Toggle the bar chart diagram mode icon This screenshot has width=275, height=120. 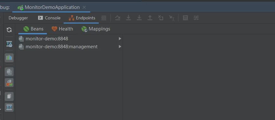pos(9,58)
